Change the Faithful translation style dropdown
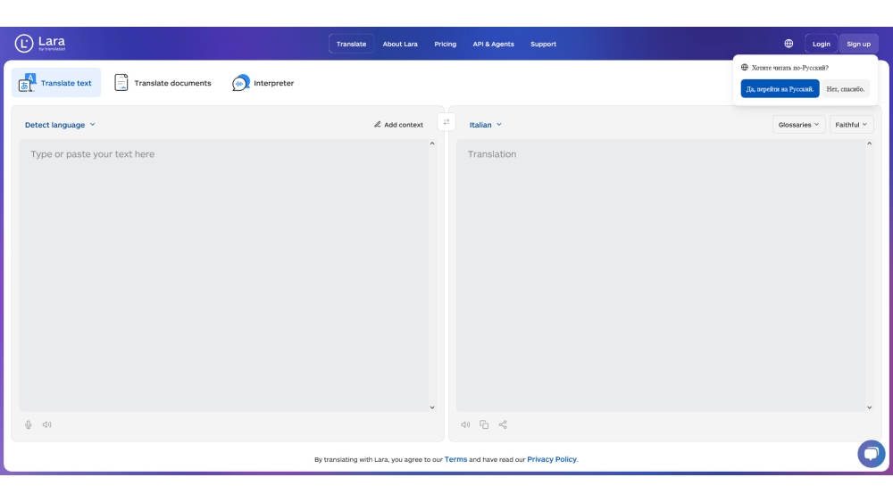893x502 pixels. 851,125
